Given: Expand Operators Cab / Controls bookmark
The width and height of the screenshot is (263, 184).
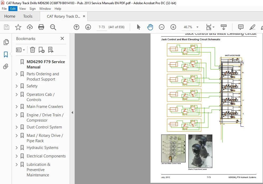Looking at the screenshot, I should (x=17, y=95).
